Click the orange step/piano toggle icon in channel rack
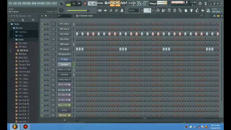The width and height of the screenshot is (231, 130). (x=218, y=16)
